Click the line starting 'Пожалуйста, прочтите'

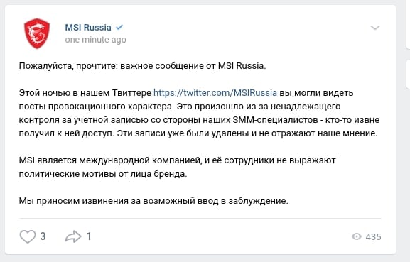pyautogui.click(x=143, y=66)
